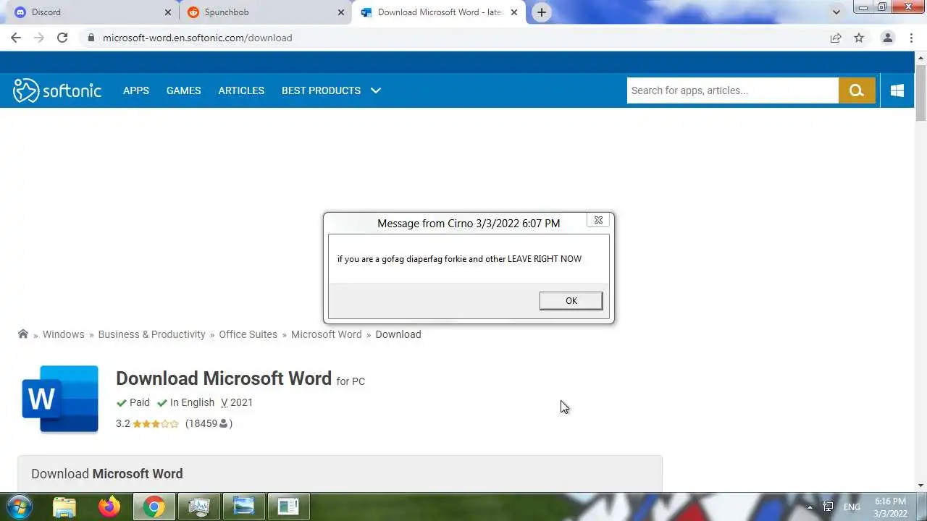Image resolution: width=927 pixels, height=521 pixels.
Task: Close the Cirno message dialog with X
Action: coord(598,220)
